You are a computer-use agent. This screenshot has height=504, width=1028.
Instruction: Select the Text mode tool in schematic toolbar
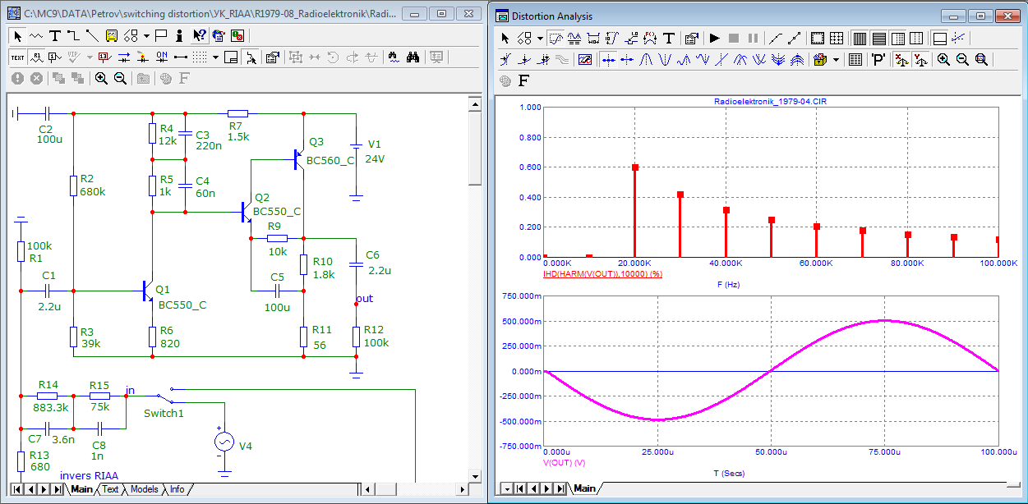click(x=55, y=35)
